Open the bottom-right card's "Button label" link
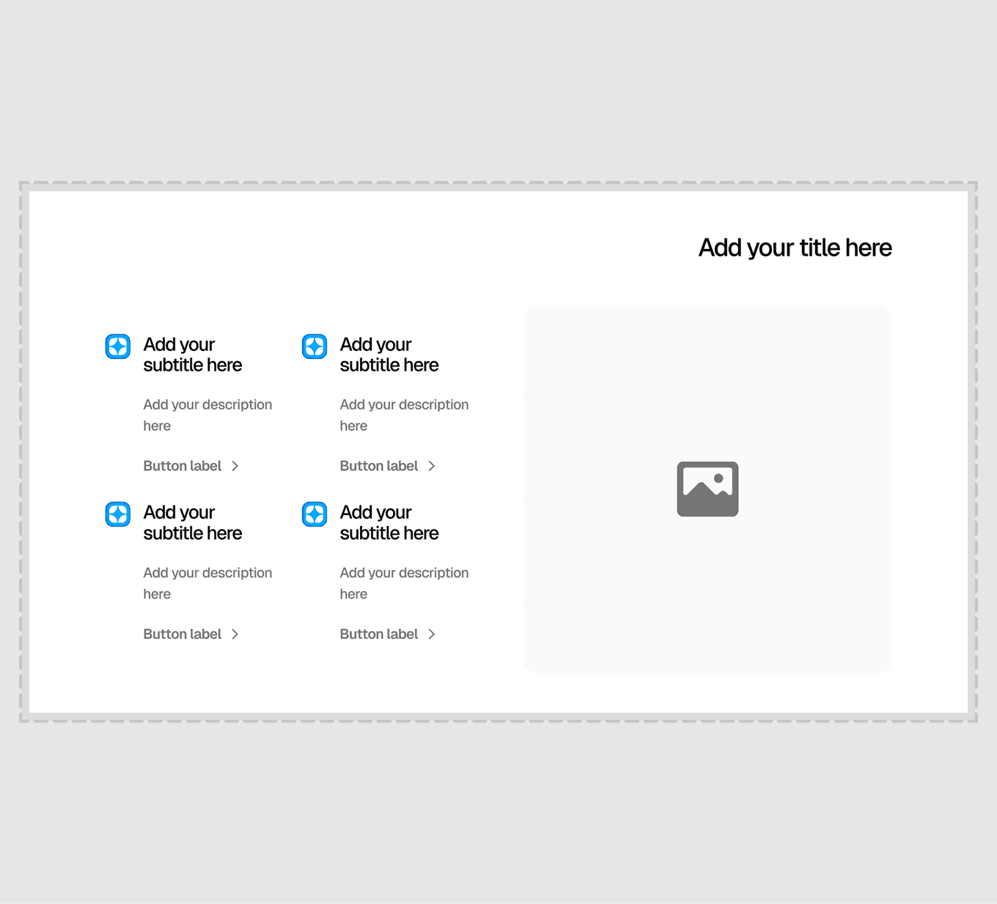 click(378, 634)
